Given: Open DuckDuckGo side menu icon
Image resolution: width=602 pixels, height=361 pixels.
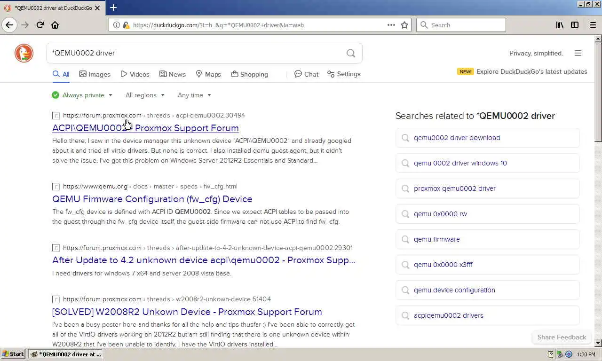Looking at the screenshot, I should pos(578,53).
